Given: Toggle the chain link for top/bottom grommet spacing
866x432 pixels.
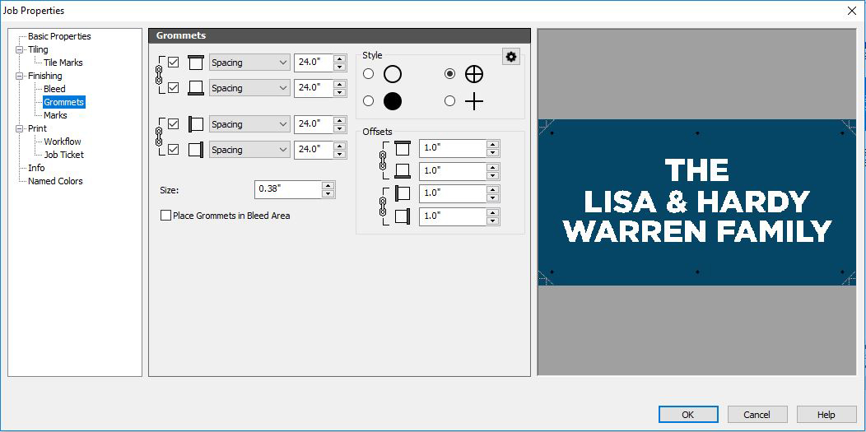Looking at the screenshot, I should point(161,75).
